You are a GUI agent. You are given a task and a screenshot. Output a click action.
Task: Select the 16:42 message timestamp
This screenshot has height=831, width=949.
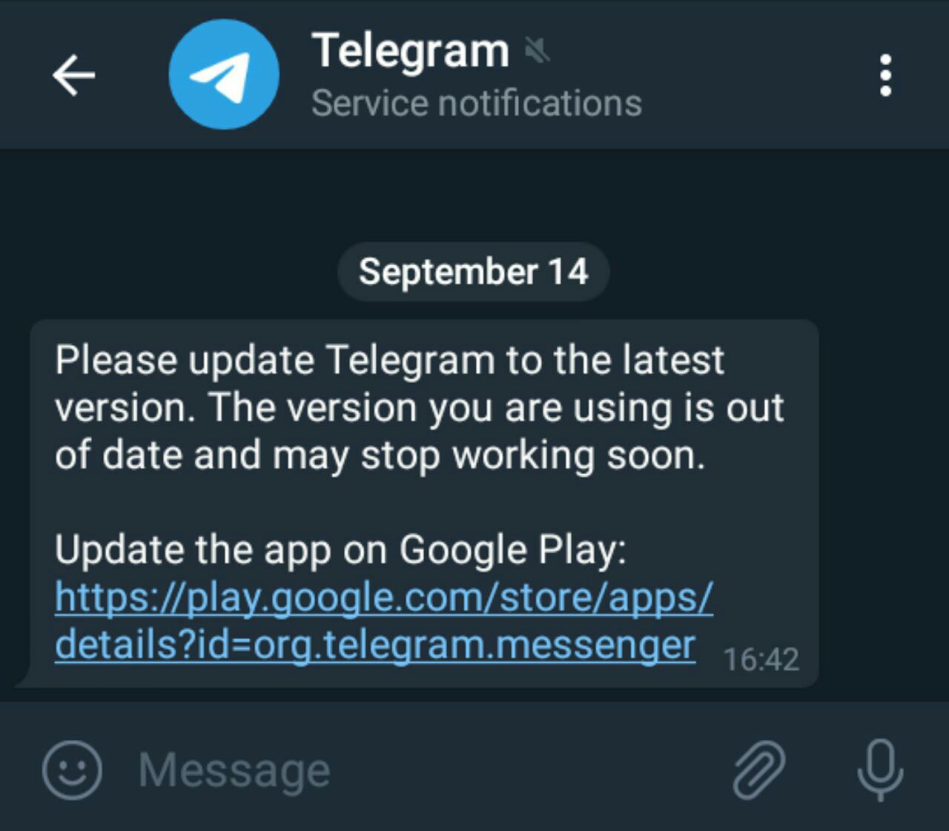pyautogui.click(x=761, y=659)
